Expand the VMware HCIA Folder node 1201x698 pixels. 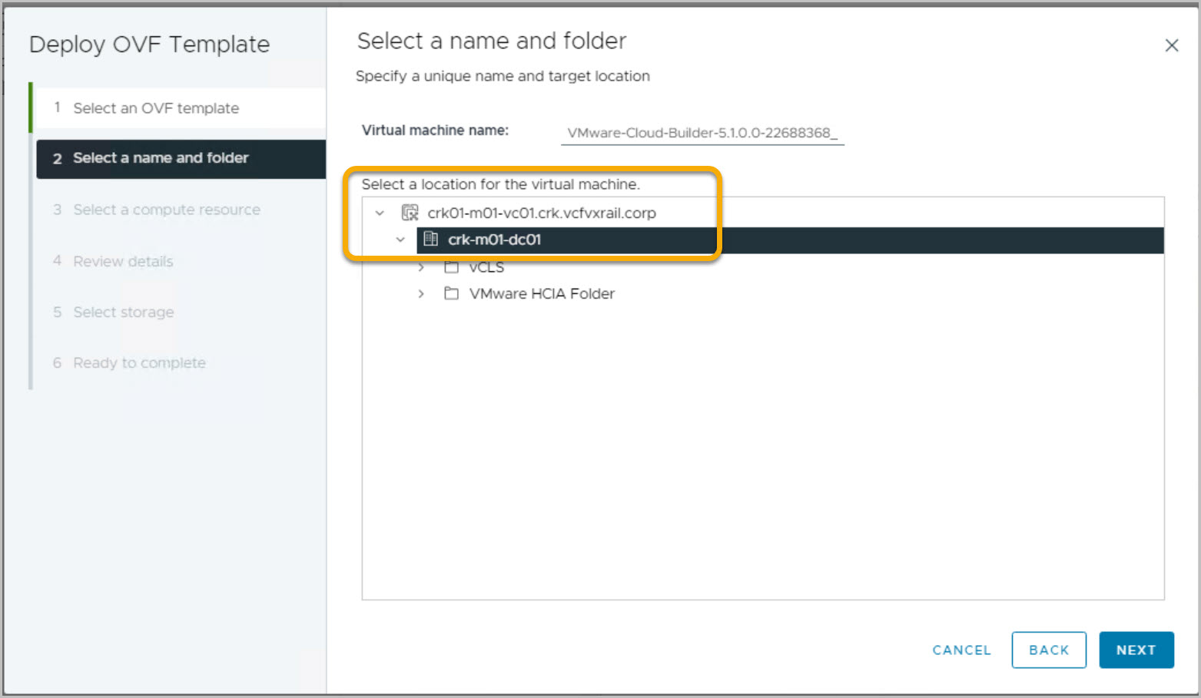tap(421, 293)
